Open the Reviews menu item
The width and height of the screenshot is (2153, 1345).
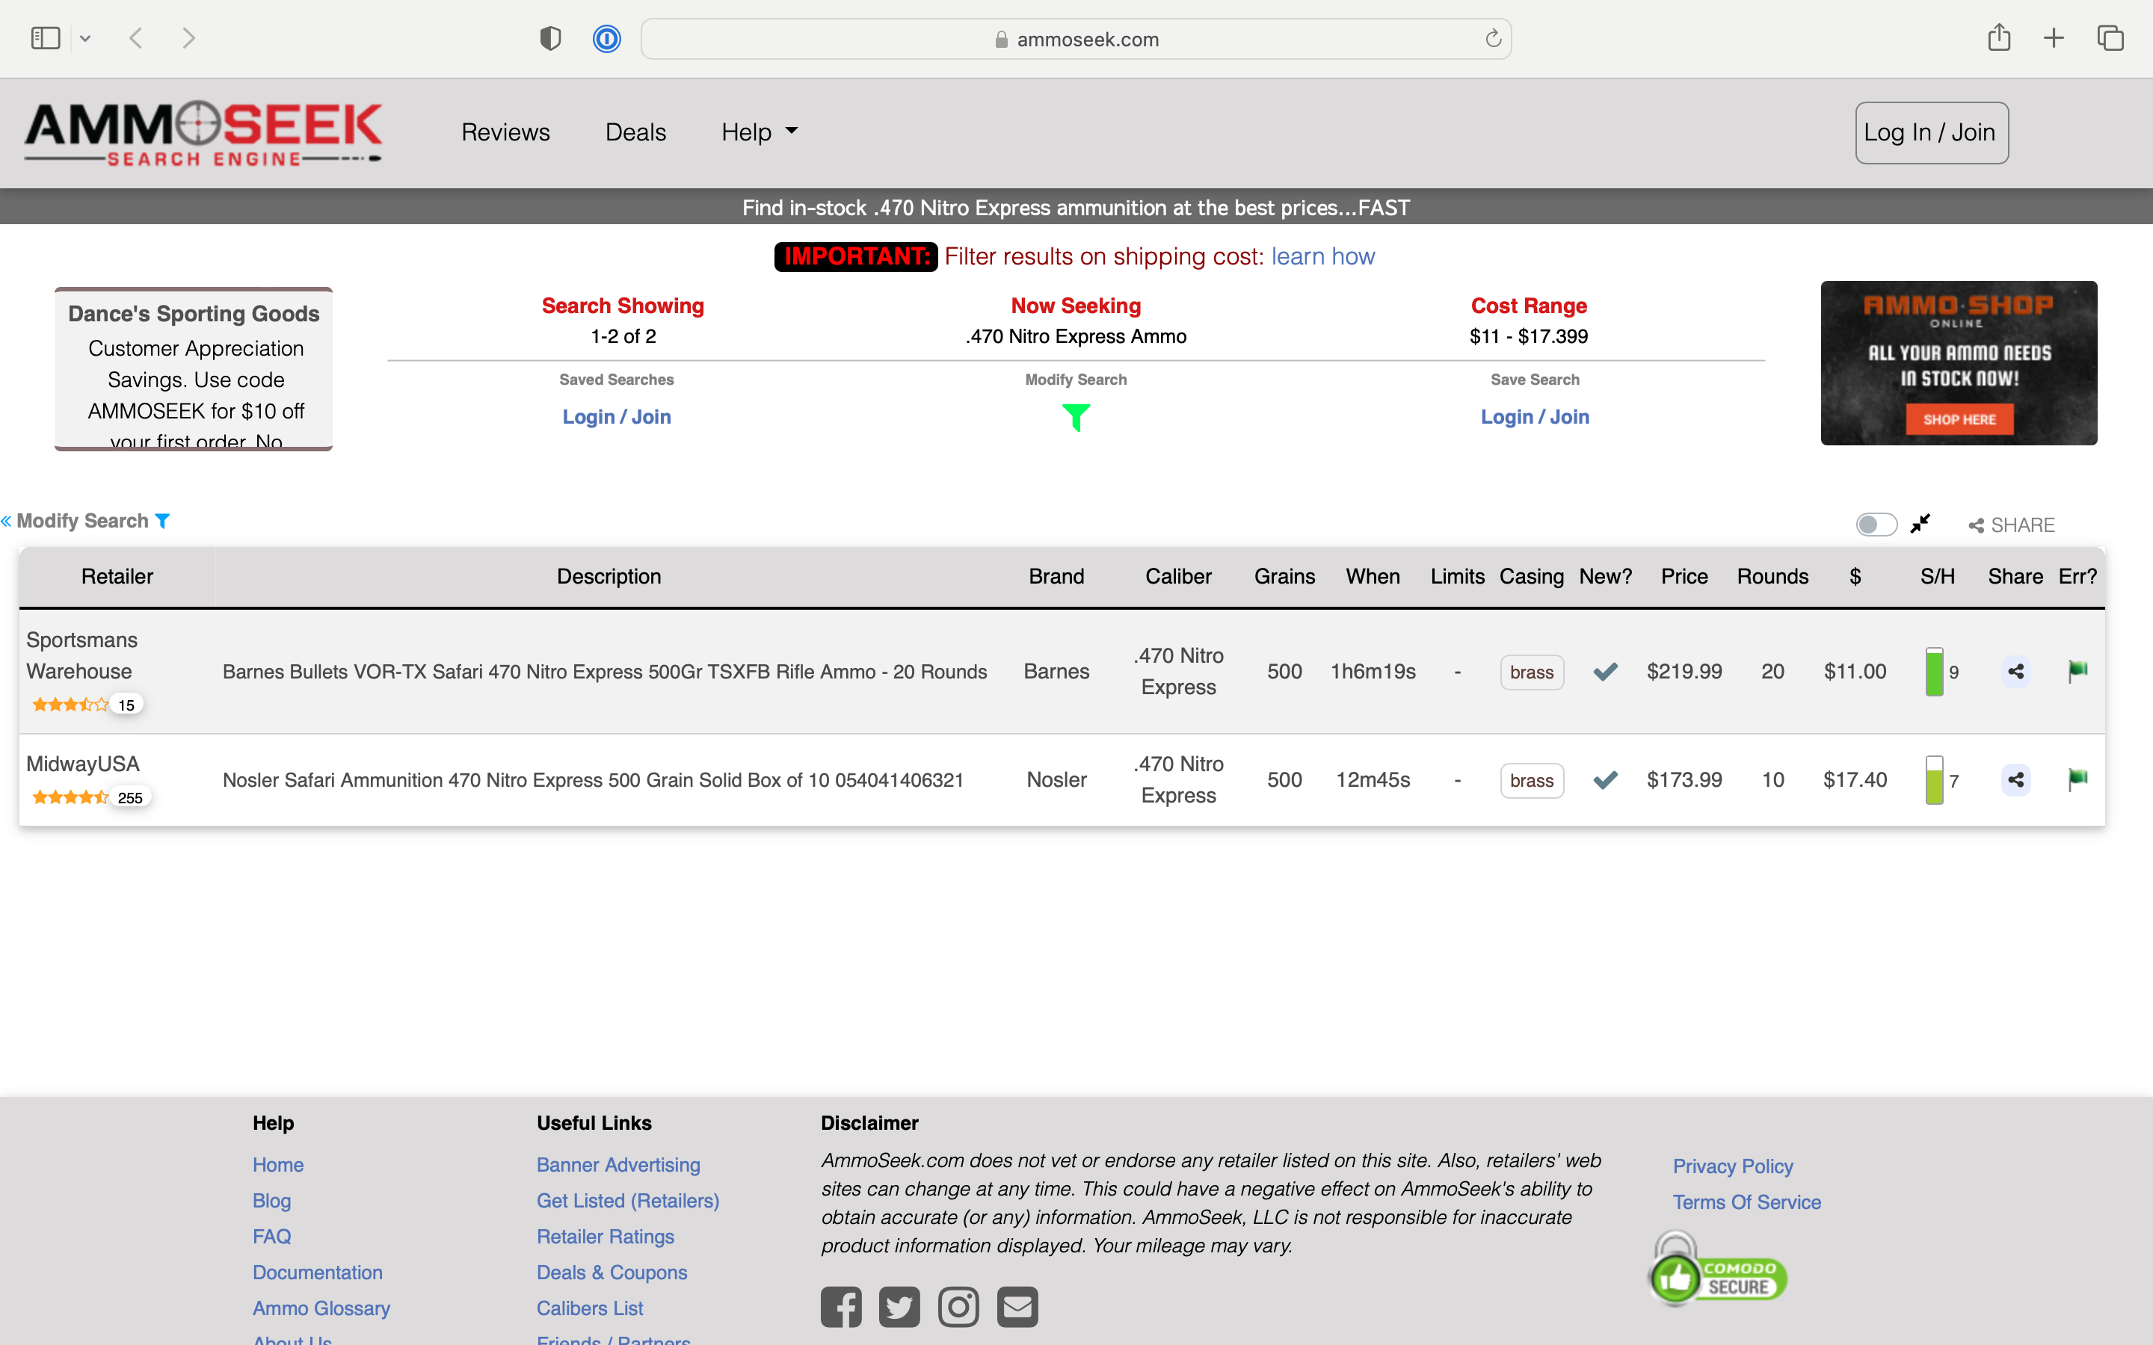[x=505, y=132]
